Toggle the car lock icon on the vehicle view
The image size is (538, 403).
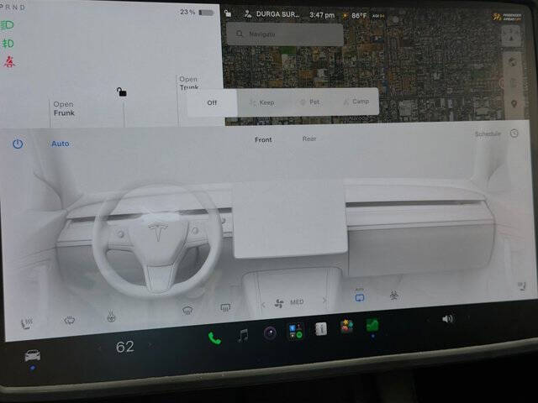121,92
